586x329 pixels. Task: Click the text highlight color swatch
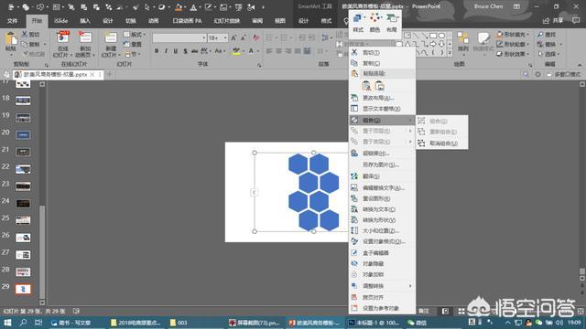point(236,51)
